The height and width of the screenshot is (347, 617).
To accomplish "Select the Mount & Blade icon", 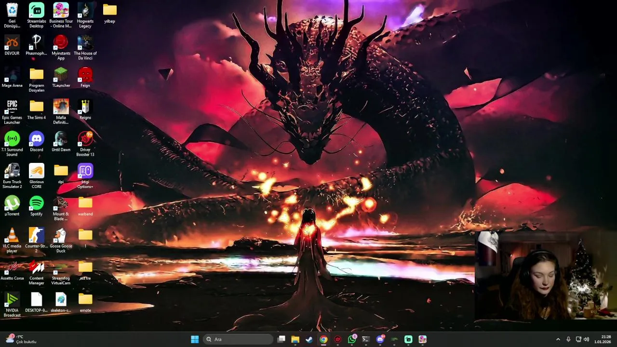I will [61, 208].
